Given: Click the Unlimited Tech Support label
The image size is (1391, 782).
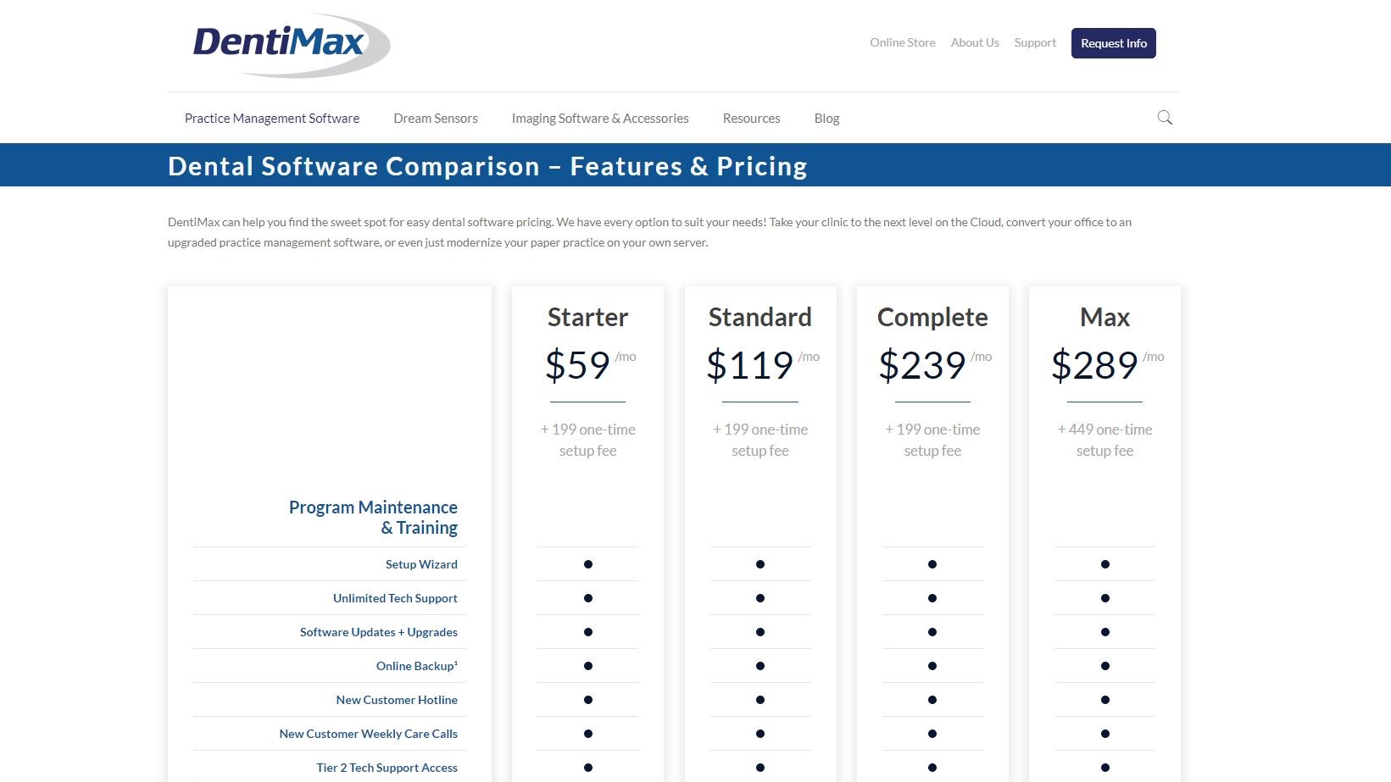Looking at the screenshot, I should click(x=395, y=598).
